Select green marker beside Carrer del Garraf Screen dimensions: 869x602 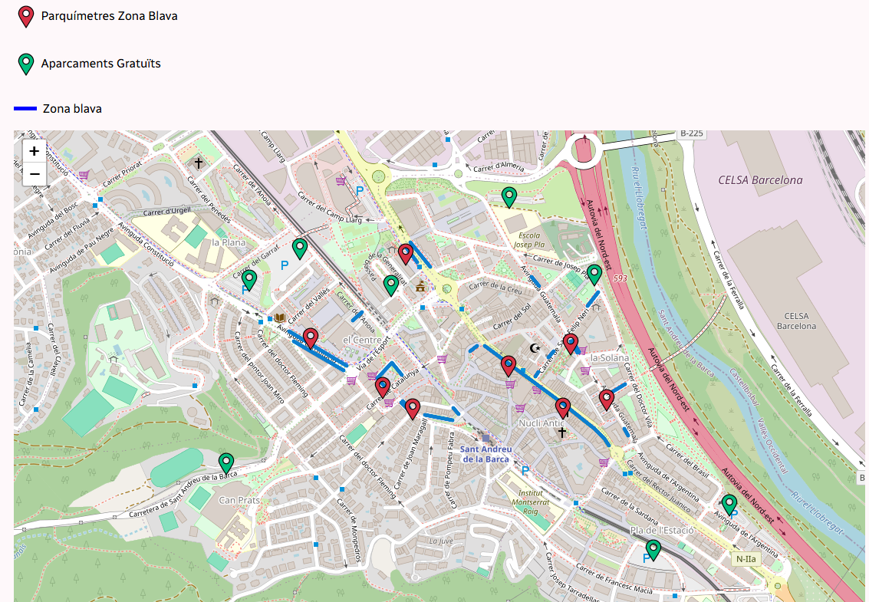pos(249,280)
